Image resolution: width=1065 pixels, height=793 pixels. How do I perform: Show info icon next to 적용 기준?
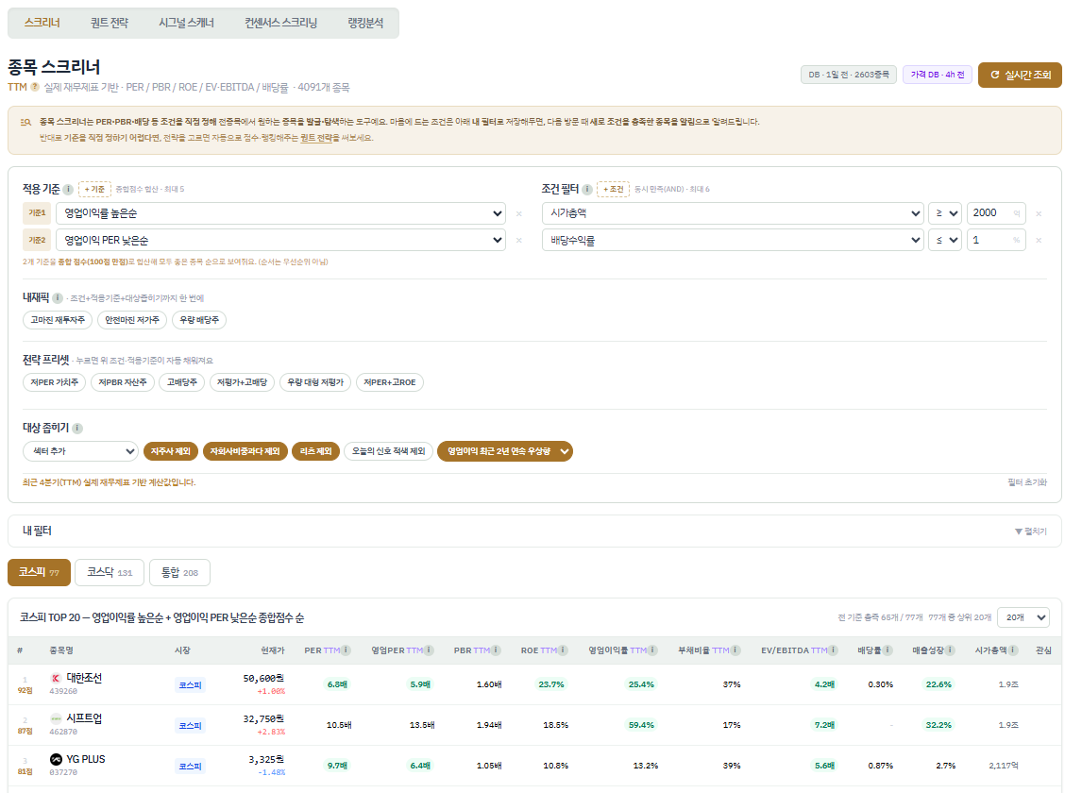click(x=68, y=190)
